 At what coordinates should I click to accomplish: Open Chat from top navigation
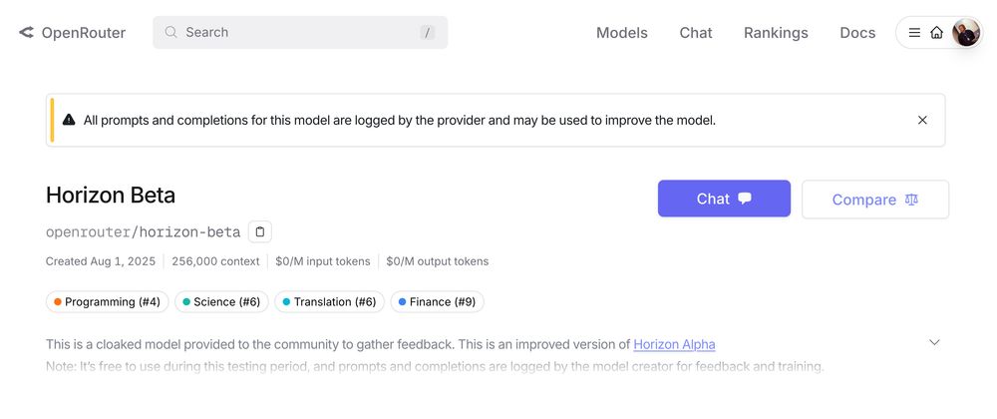pyautogui.click(x=696, y=33)
